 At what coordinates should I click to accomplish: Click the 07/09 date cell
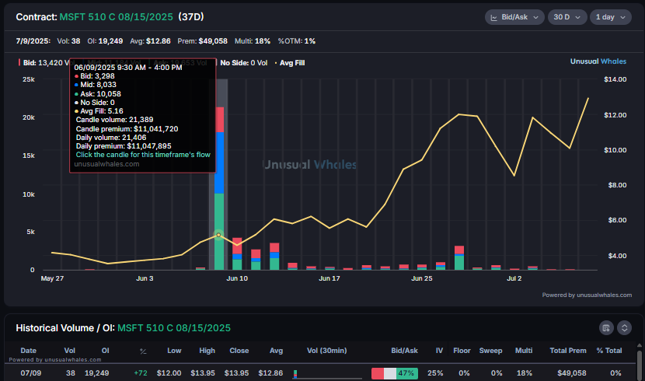(30, 373)
